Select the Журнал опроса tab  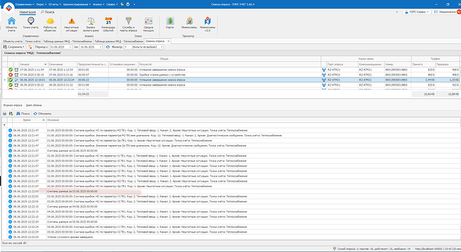(x=13, y=105)
